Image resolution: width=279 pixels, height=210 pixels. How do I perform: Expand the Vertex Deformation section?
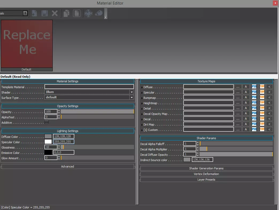coord(206,174)
